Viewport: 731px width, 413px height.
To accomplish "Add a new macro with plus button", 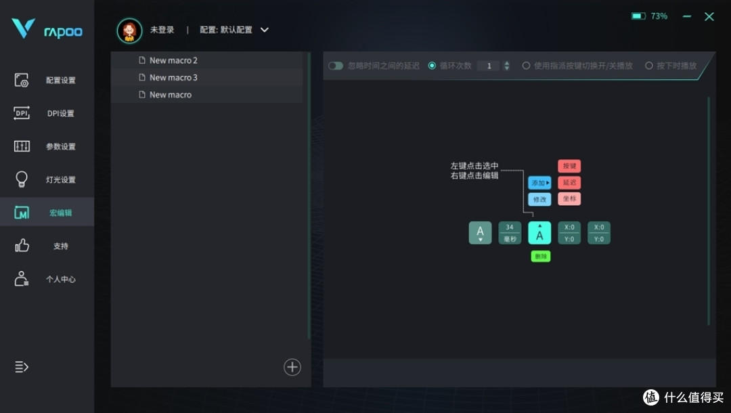I will coord(292,368).
